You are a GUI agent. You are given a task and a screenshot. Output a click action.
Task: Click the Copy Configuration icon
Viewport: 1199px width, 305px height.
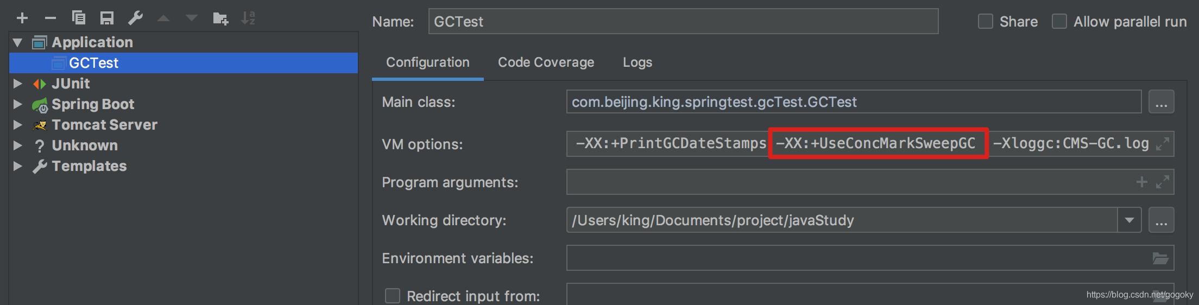coord(79,18)
